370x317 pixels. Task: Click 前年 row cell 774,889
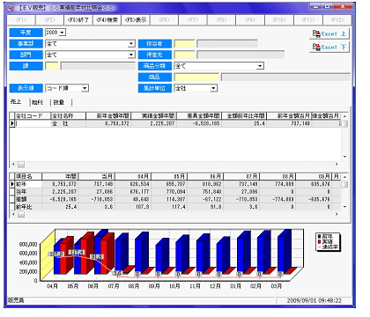tap(277, 184)
